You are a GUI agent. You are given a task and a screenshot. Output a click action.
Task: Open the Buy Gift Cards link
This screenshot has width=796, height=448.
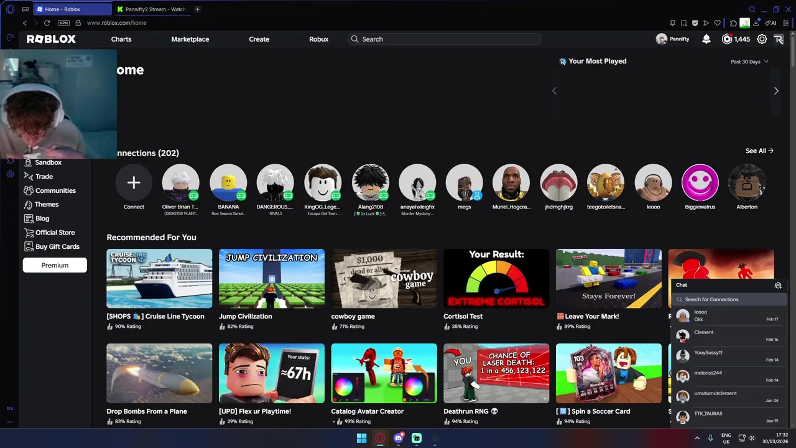pyautogui.click(x=57, y=246)
